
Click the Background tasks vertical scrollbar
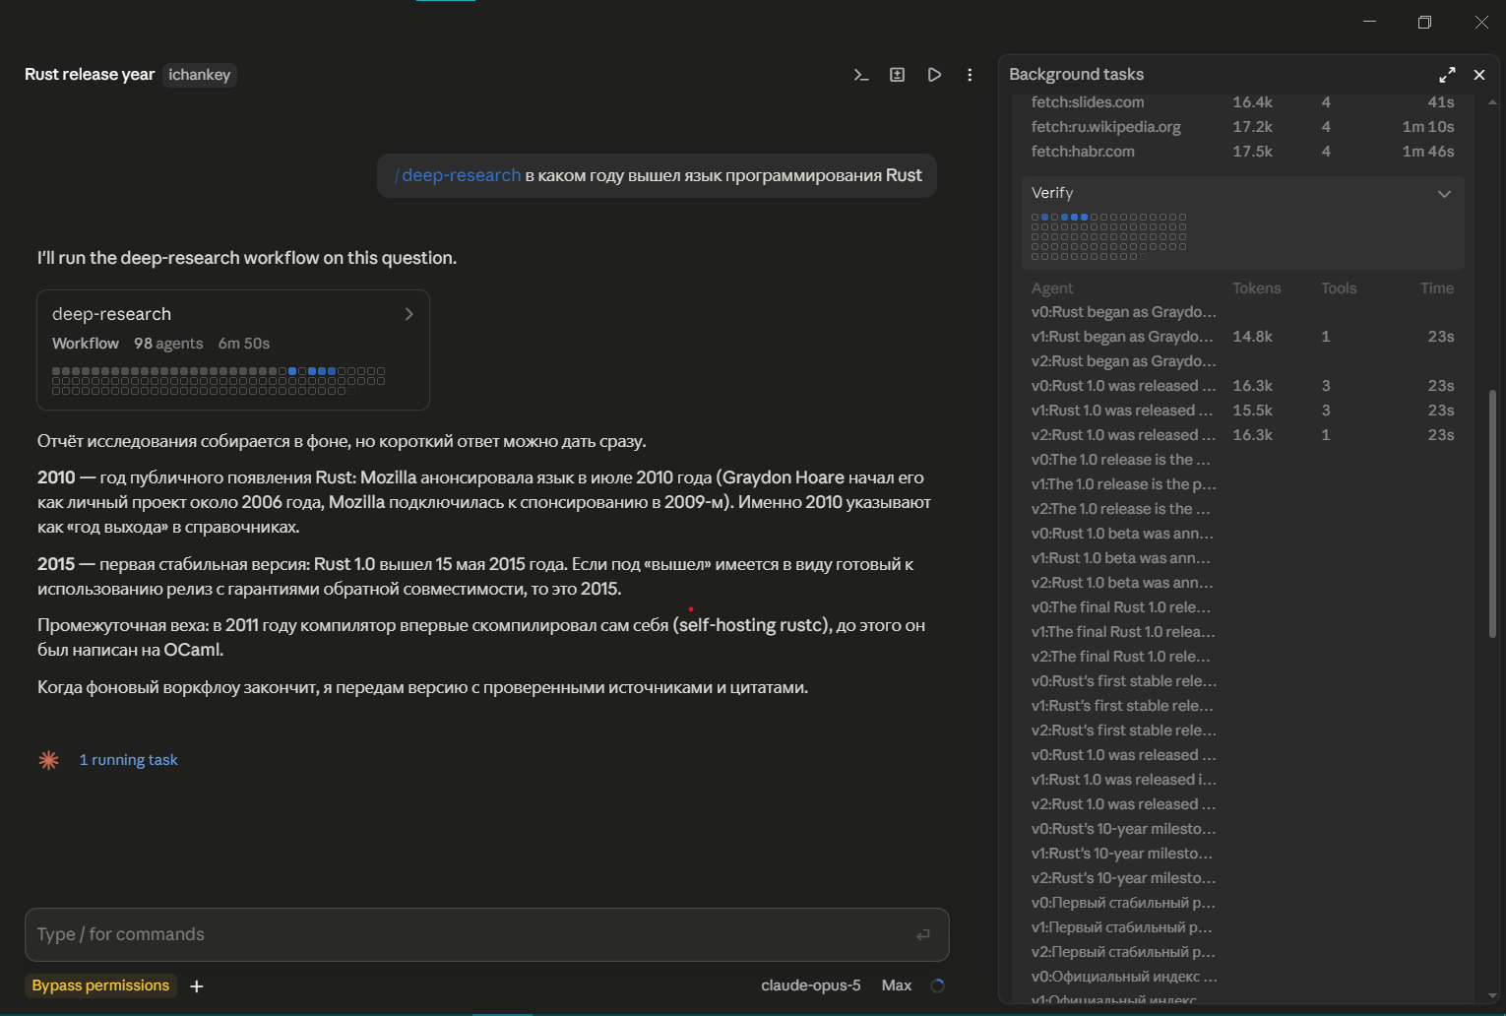[x=1492, y=512]
